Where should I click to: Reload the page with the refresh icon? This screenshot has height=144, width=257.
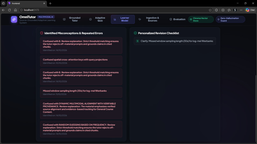[x=9, y=10]
